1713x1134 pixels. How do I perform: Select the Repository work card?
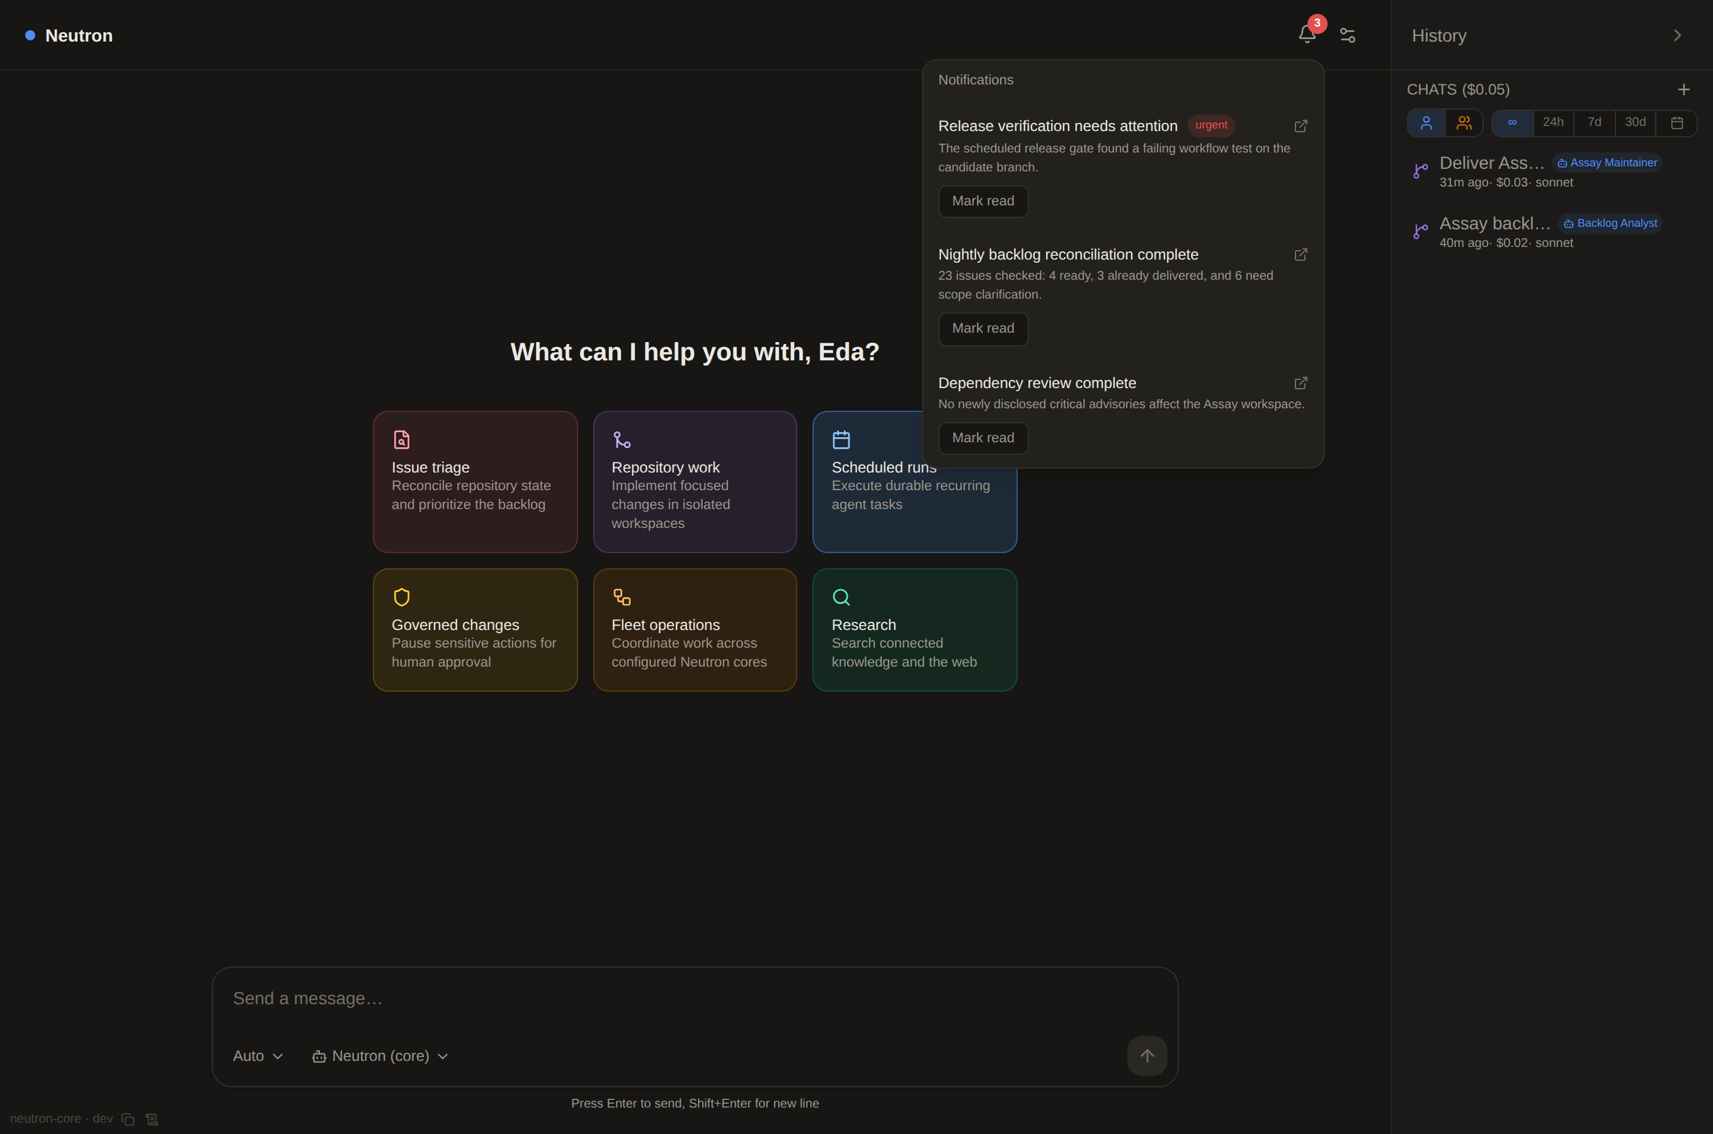pos(695,482)
